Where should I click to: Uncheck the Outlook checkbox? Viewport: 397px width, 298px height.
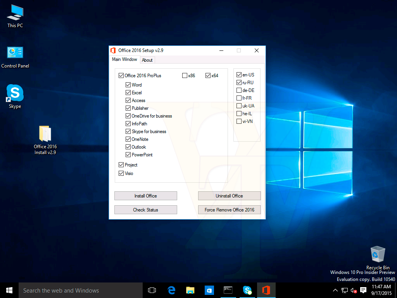click(x=128, y=147)
